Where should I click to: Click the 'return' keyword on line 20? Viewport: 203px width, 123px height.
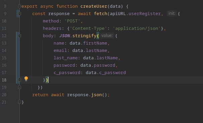tap(40, 95)
